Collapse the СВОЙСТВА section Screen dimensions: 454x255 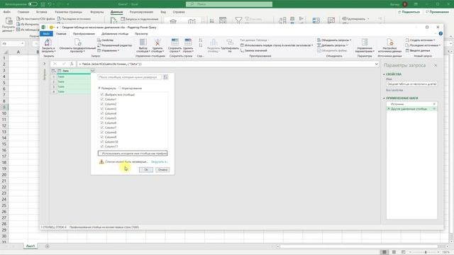(384, 74)
